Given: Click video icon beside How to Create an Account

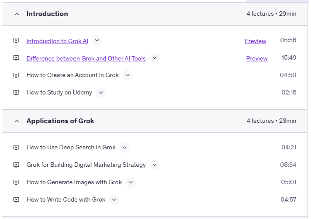Looking at the screenshot, I should [16, 75].
